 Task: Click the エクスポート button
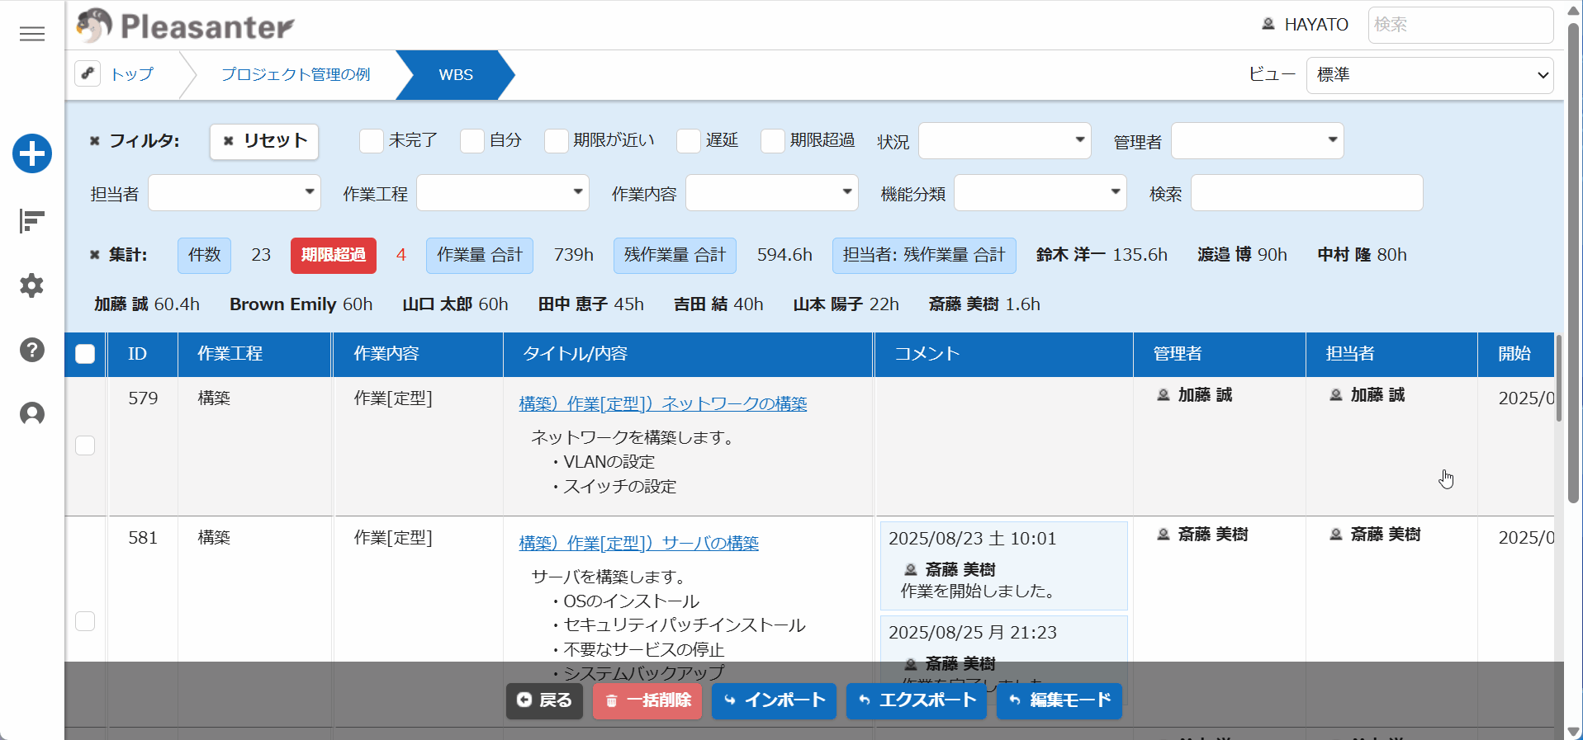[917, 700]
